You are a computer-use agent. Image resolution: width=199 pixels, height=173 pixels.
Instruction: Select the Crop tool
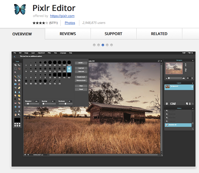(x=16, y=65)
